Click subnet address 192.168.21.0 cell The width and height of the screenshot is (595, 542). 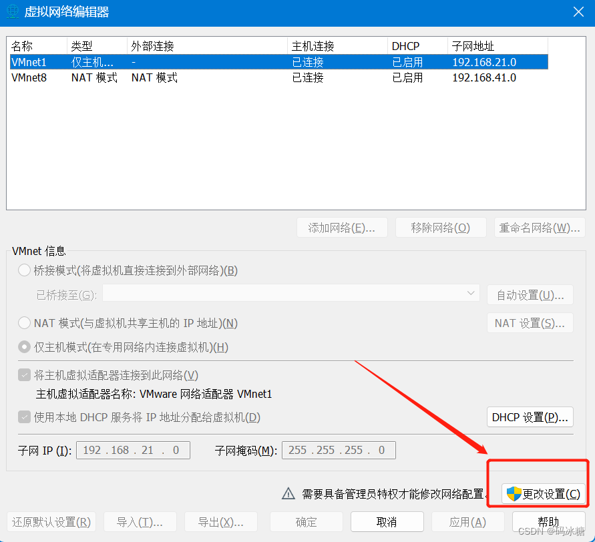(x=484, y=62)
